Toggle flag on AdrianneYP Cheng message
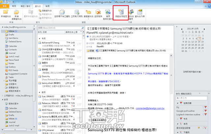This screenshot has width=211, height=134. coord(80,44)
